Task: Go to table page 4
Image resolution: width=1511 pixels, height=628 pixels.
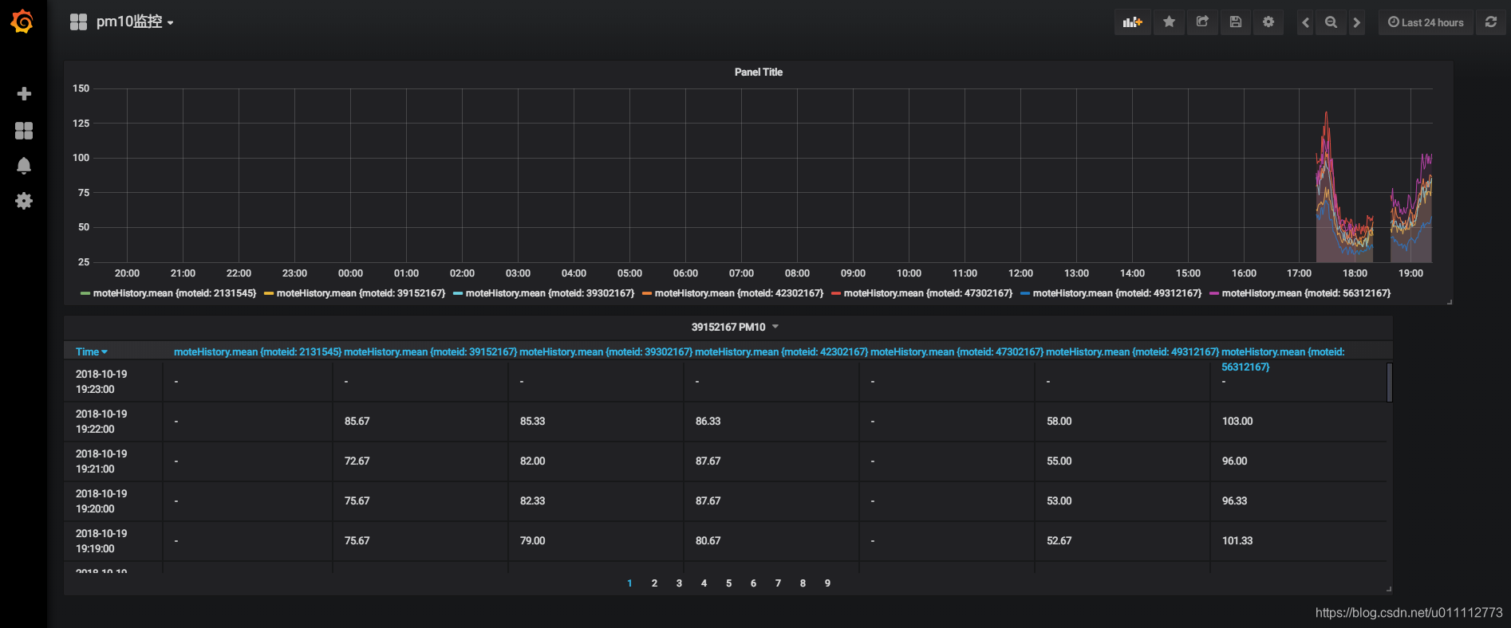Action: point(704,583)
